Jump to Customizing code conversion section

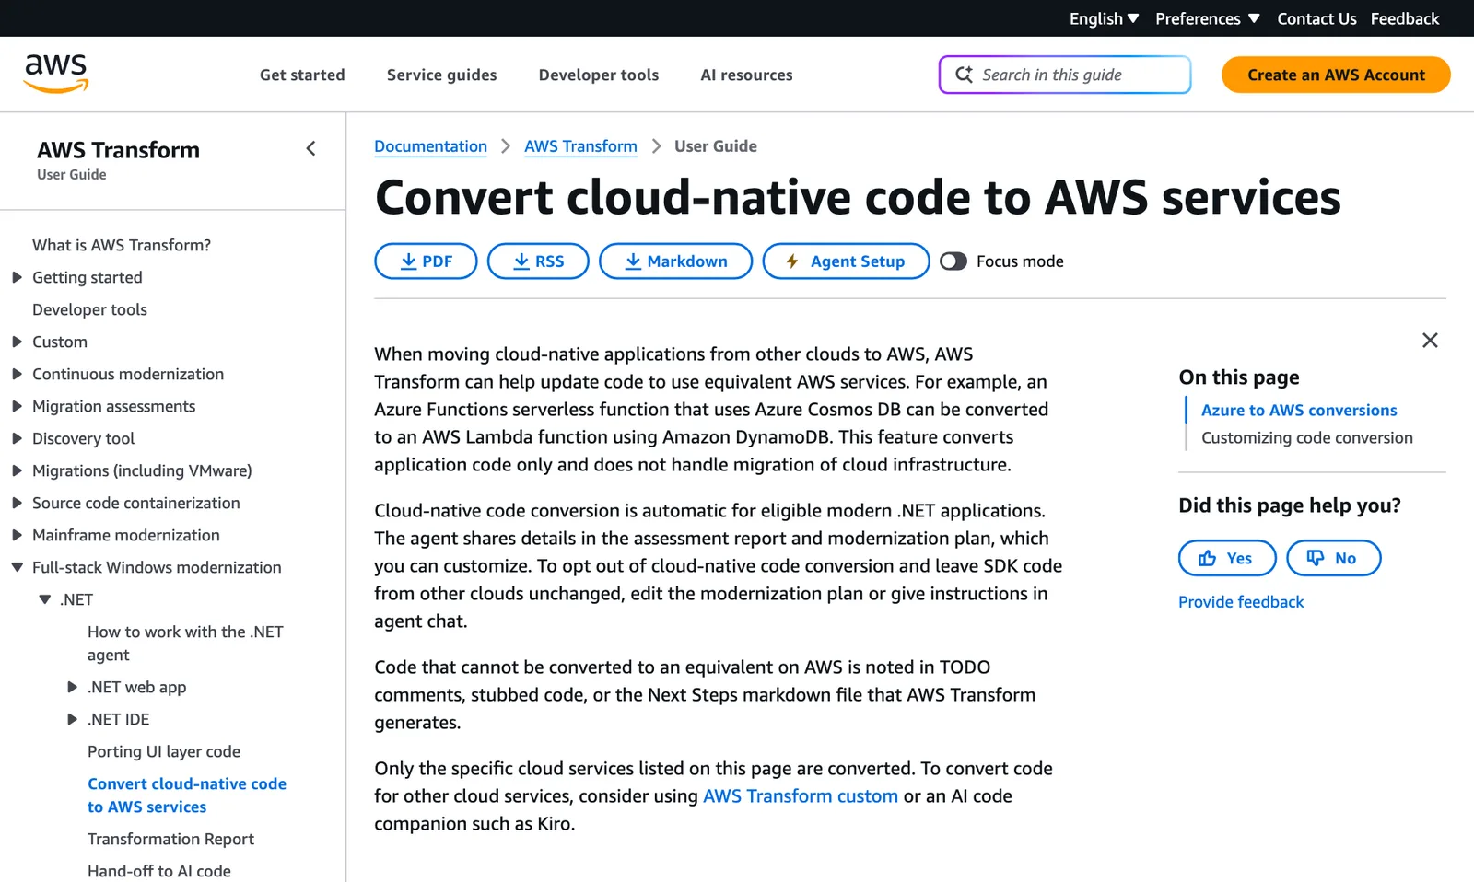[1306, 438]
